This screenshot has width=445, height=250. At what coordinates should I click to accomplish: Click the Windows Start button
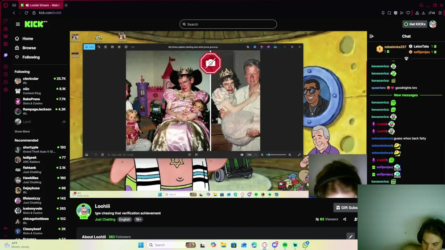click(x=141, y=245)
